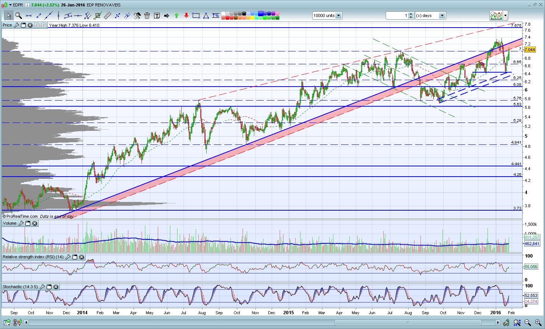Maximize the Stochastic panel
The height and width of the screenshot is (329, 545).
49,287
